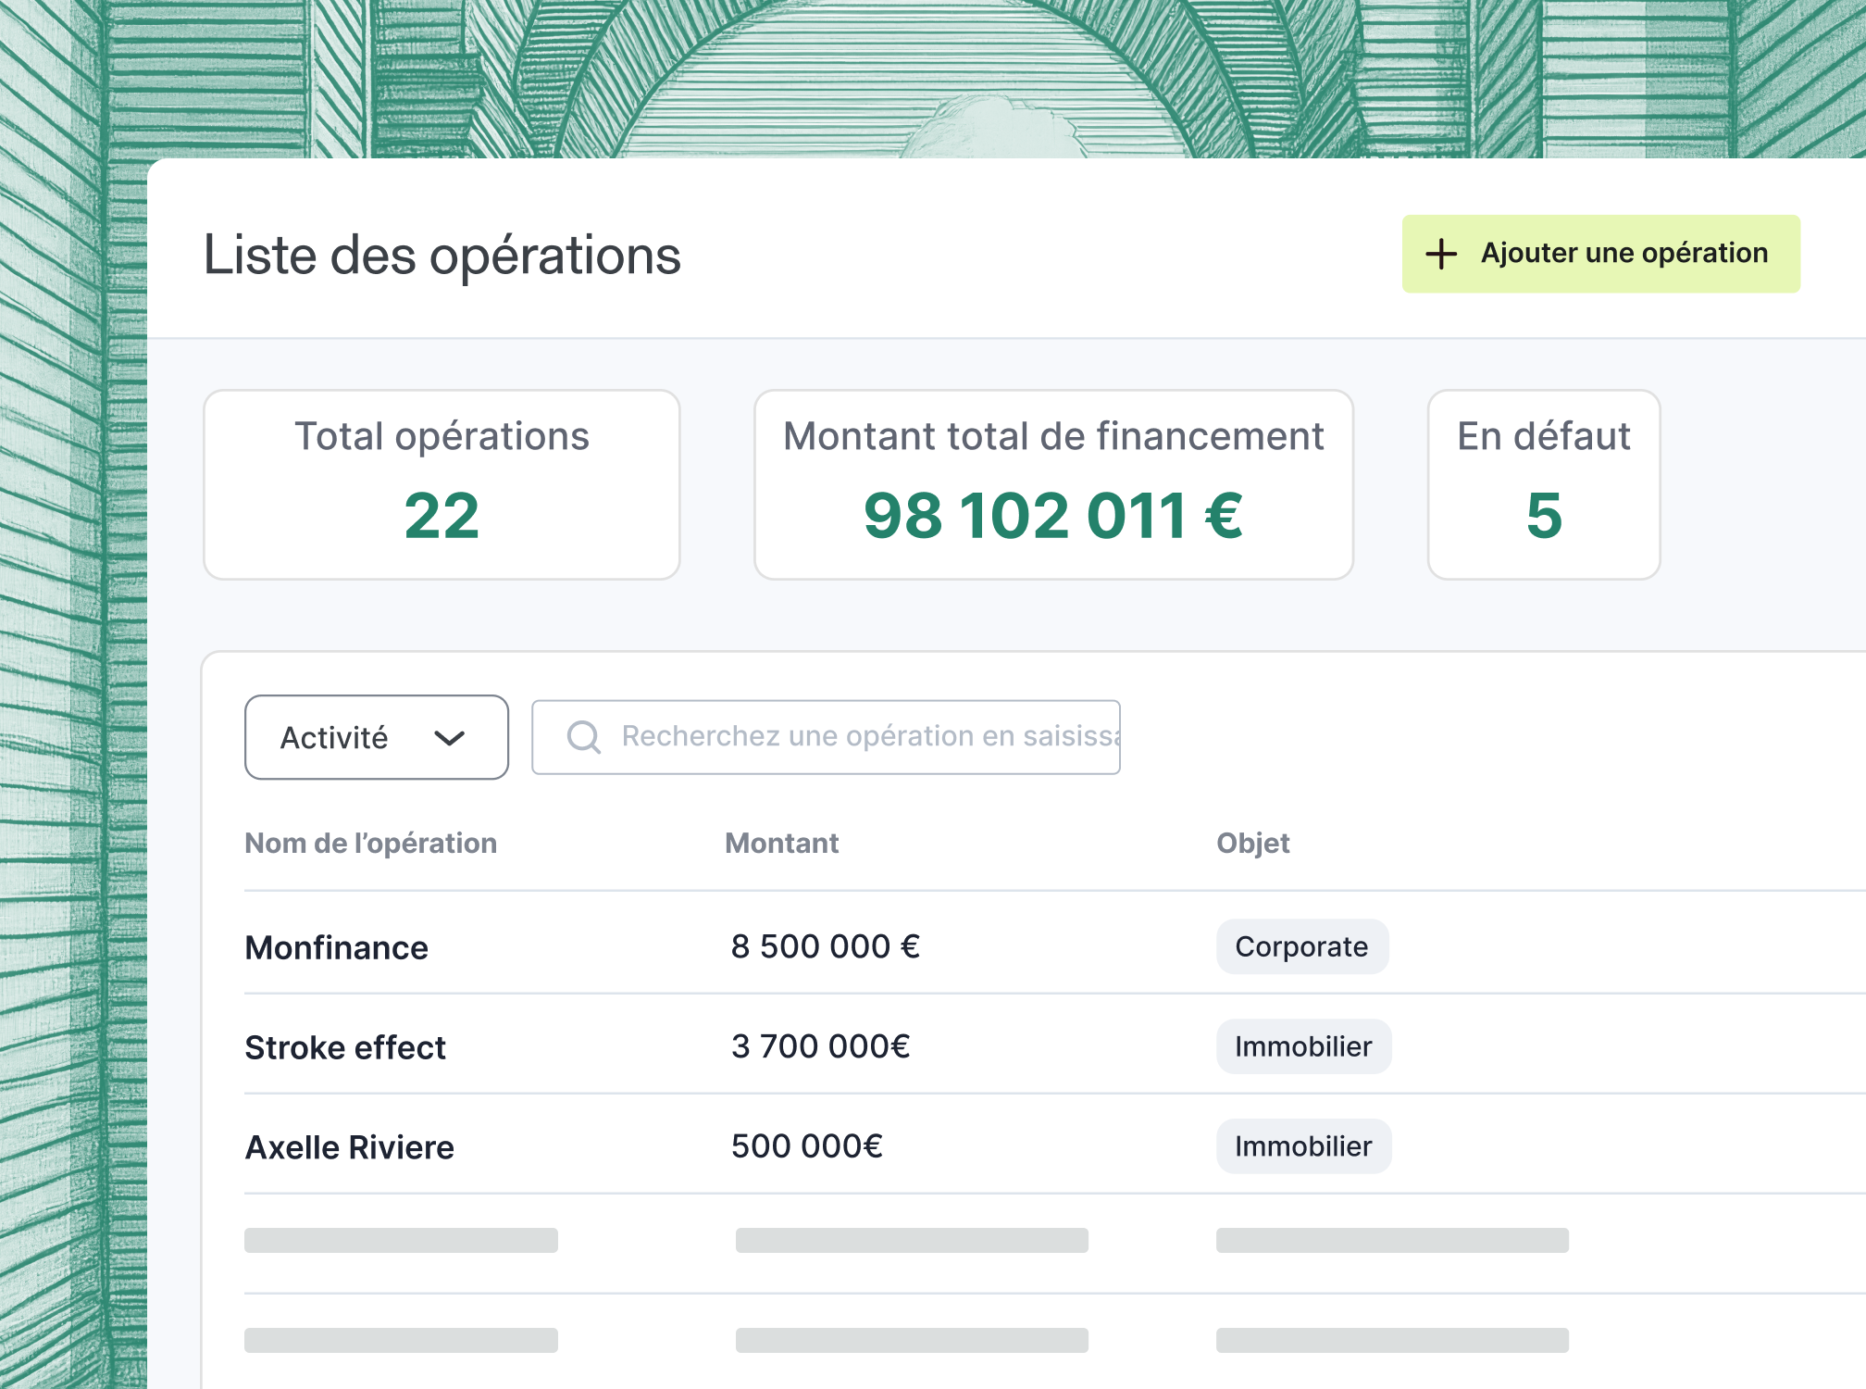Expand the Activité dropdown chevron
1866x1389 pixels.
coord(449,738)
